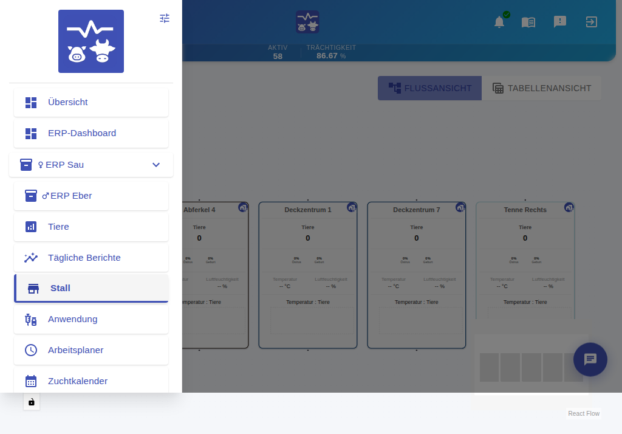Select the Stall menu entry
622x434 pixels.
91,288
